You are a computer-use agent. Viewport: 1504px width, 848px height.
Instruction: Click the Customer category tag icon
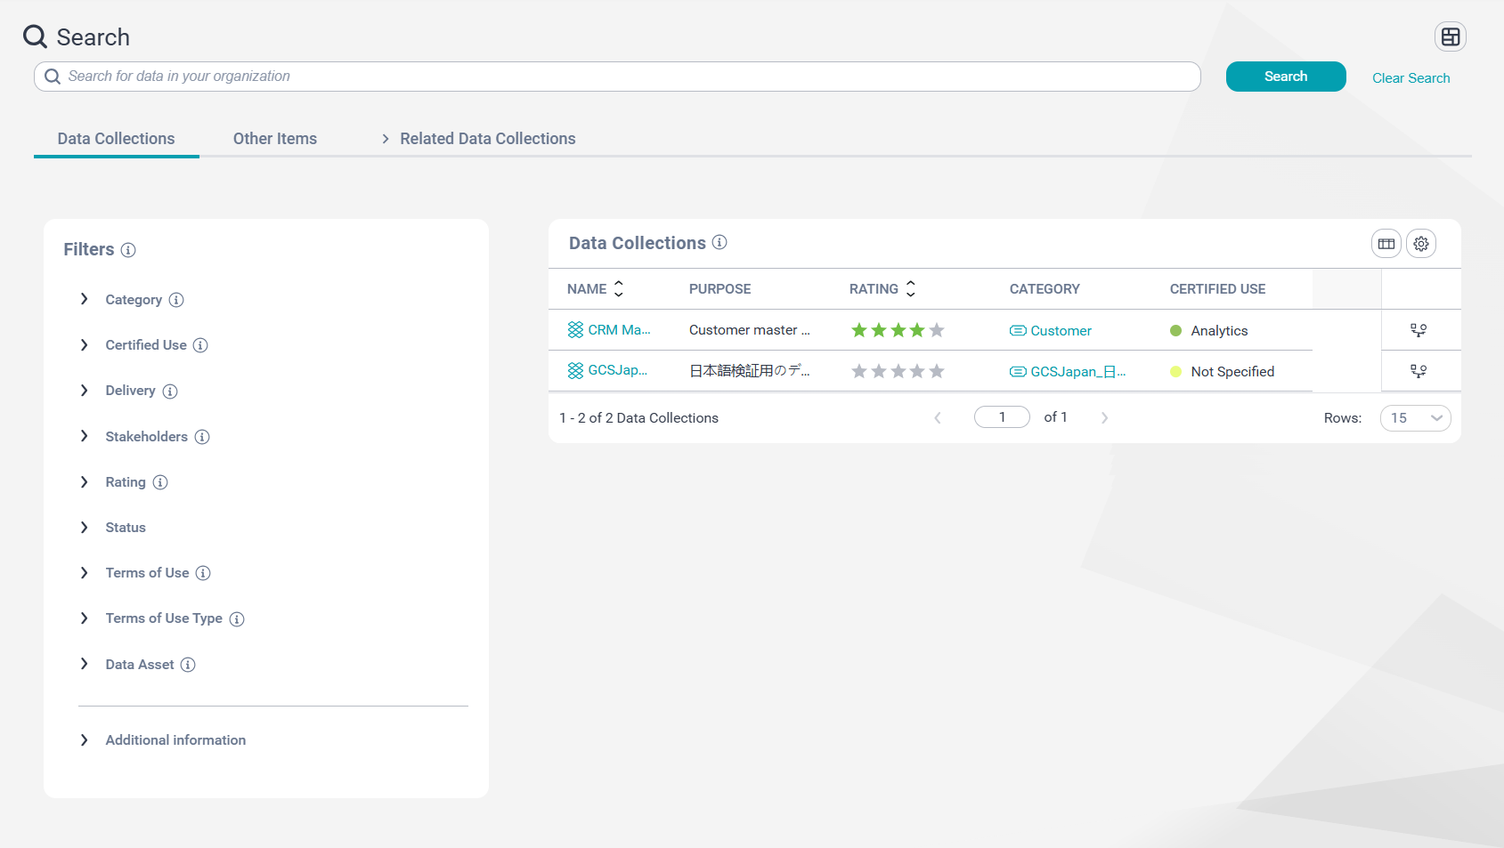pyautogui.click(x=1018, y=331)
